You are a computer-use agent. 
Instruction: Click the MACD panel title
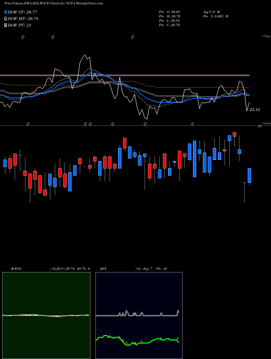pos(16,269)
